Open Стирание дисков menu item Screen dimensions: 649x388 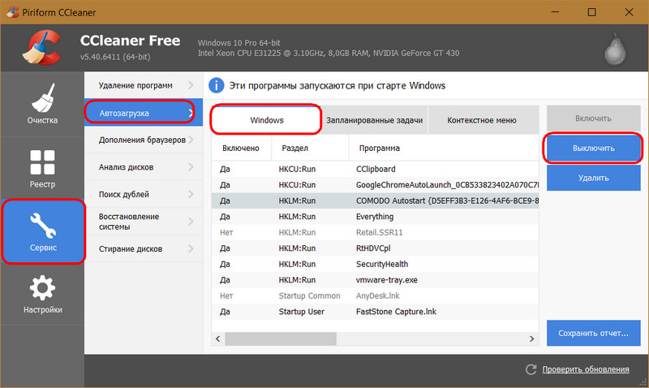pos(144,249)
